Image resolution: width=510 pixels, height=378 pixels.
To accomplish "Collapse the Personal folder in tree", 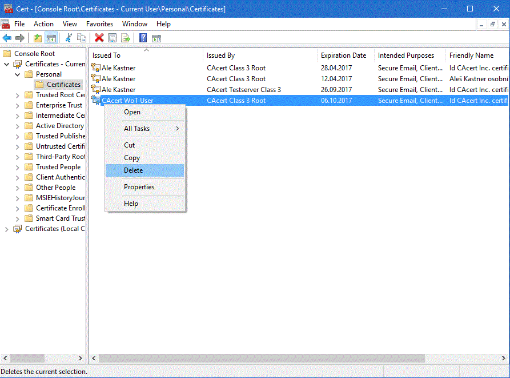I will (17, 74).
